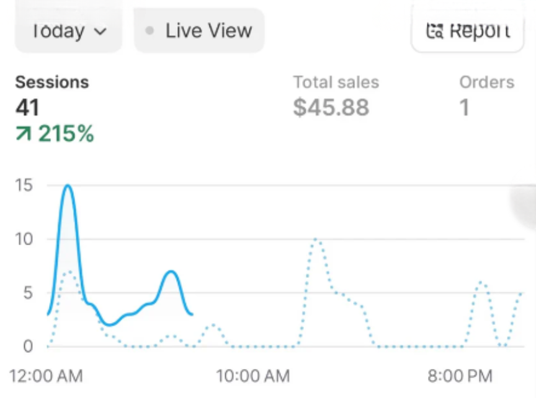Image resolution: width=536 pixels, height=398 pixels.
Task: Click the Report magnifier icon
Action: (434, 30)
